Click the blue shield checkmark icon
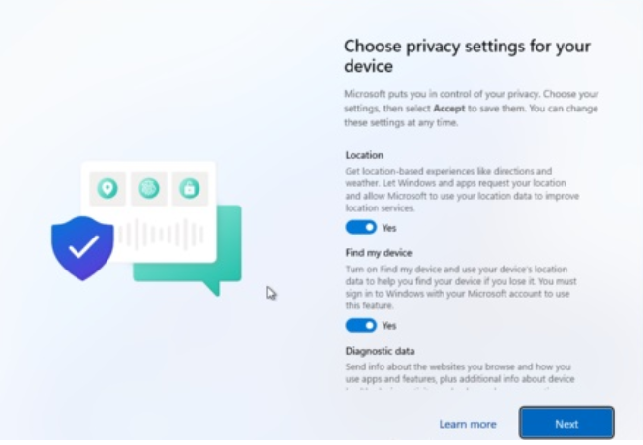The height and width of the screenshot is (445, 643). (82, 247)
